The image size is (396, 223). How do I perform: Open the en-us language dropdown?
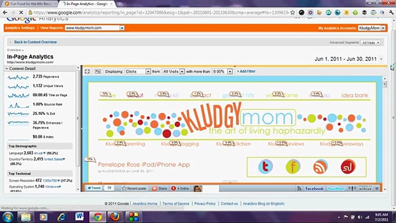pyautogui.click(x=40, y=153)
